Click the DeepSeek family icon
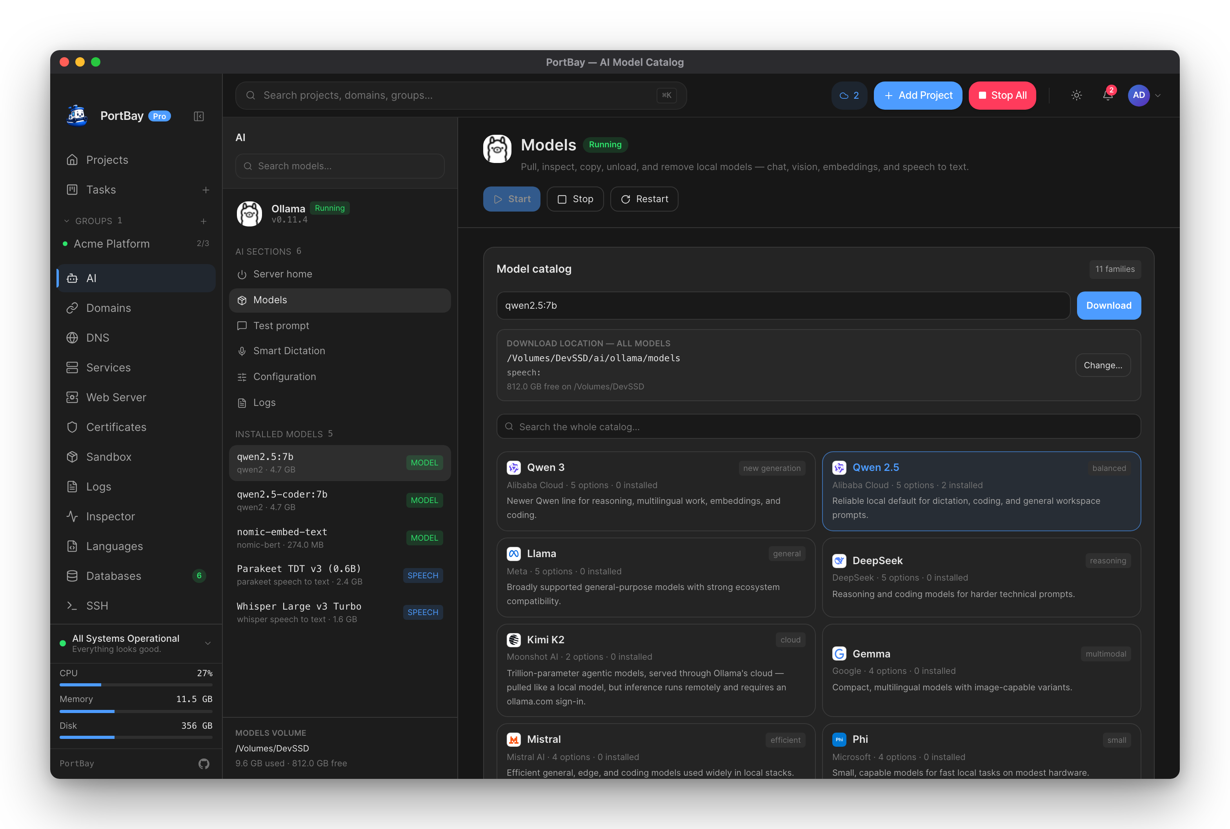1230x829 pixels. pos(839,560)
